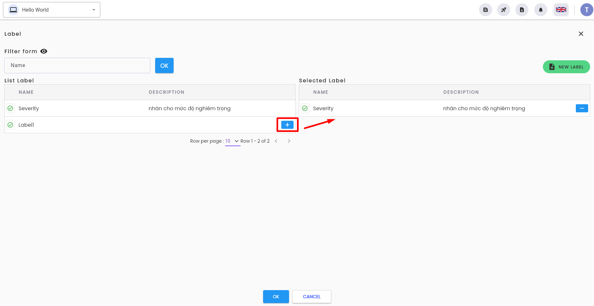The height and width of the screenshot is (306, 594).
Task: Click DESCRIPTION column header in List Label
Action: [x=167, y=92]
